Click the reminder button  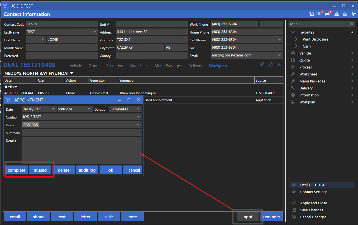272,217
